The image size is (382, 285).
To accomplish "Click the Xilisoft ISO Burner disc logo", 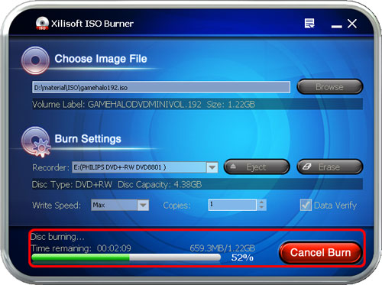I will click(42, 24).
